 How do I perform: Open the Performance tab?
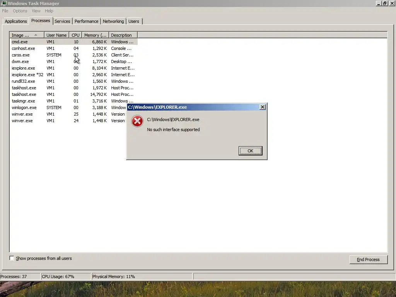(86, 21)
